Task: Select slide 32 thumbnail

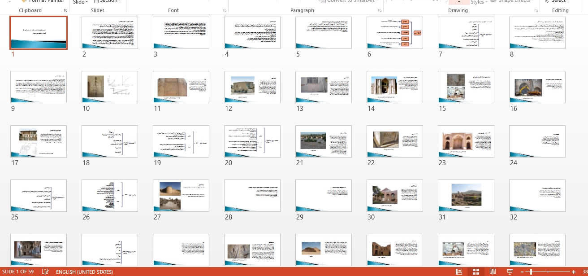Action: point(537,196)
